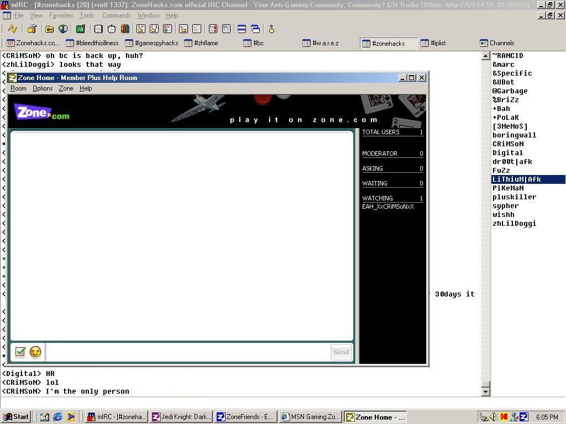Open the channels list globe icon
The height and width of the screenshot is (424, 566).
pos(63,29)
